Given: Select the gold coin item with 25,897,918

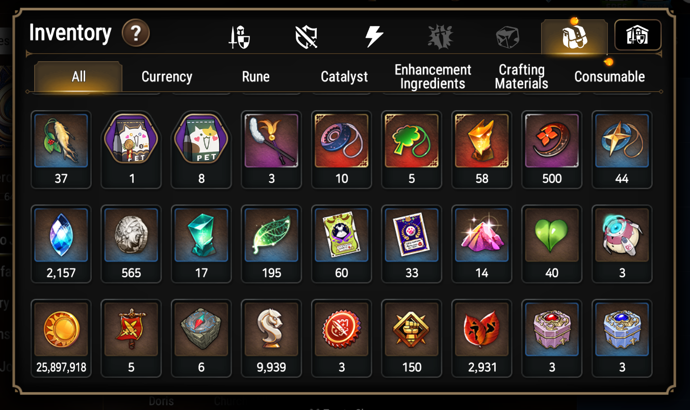Looking at the screenshot, I should coord(61,338).
